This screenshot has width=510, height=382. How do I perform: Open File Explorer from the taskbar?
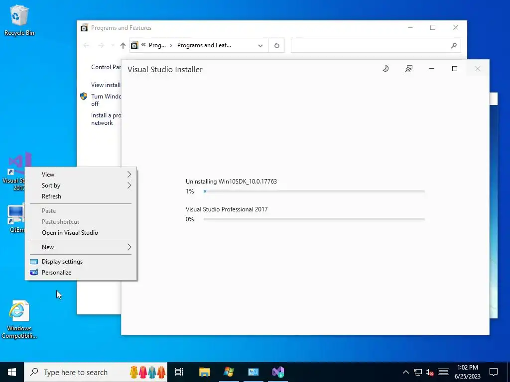click(x=205, y=372)
